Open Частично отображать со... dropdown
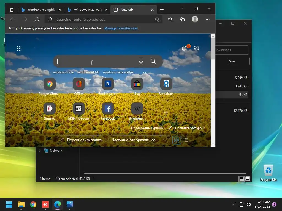This screenshot has width=282, height=211. (139, 140)
